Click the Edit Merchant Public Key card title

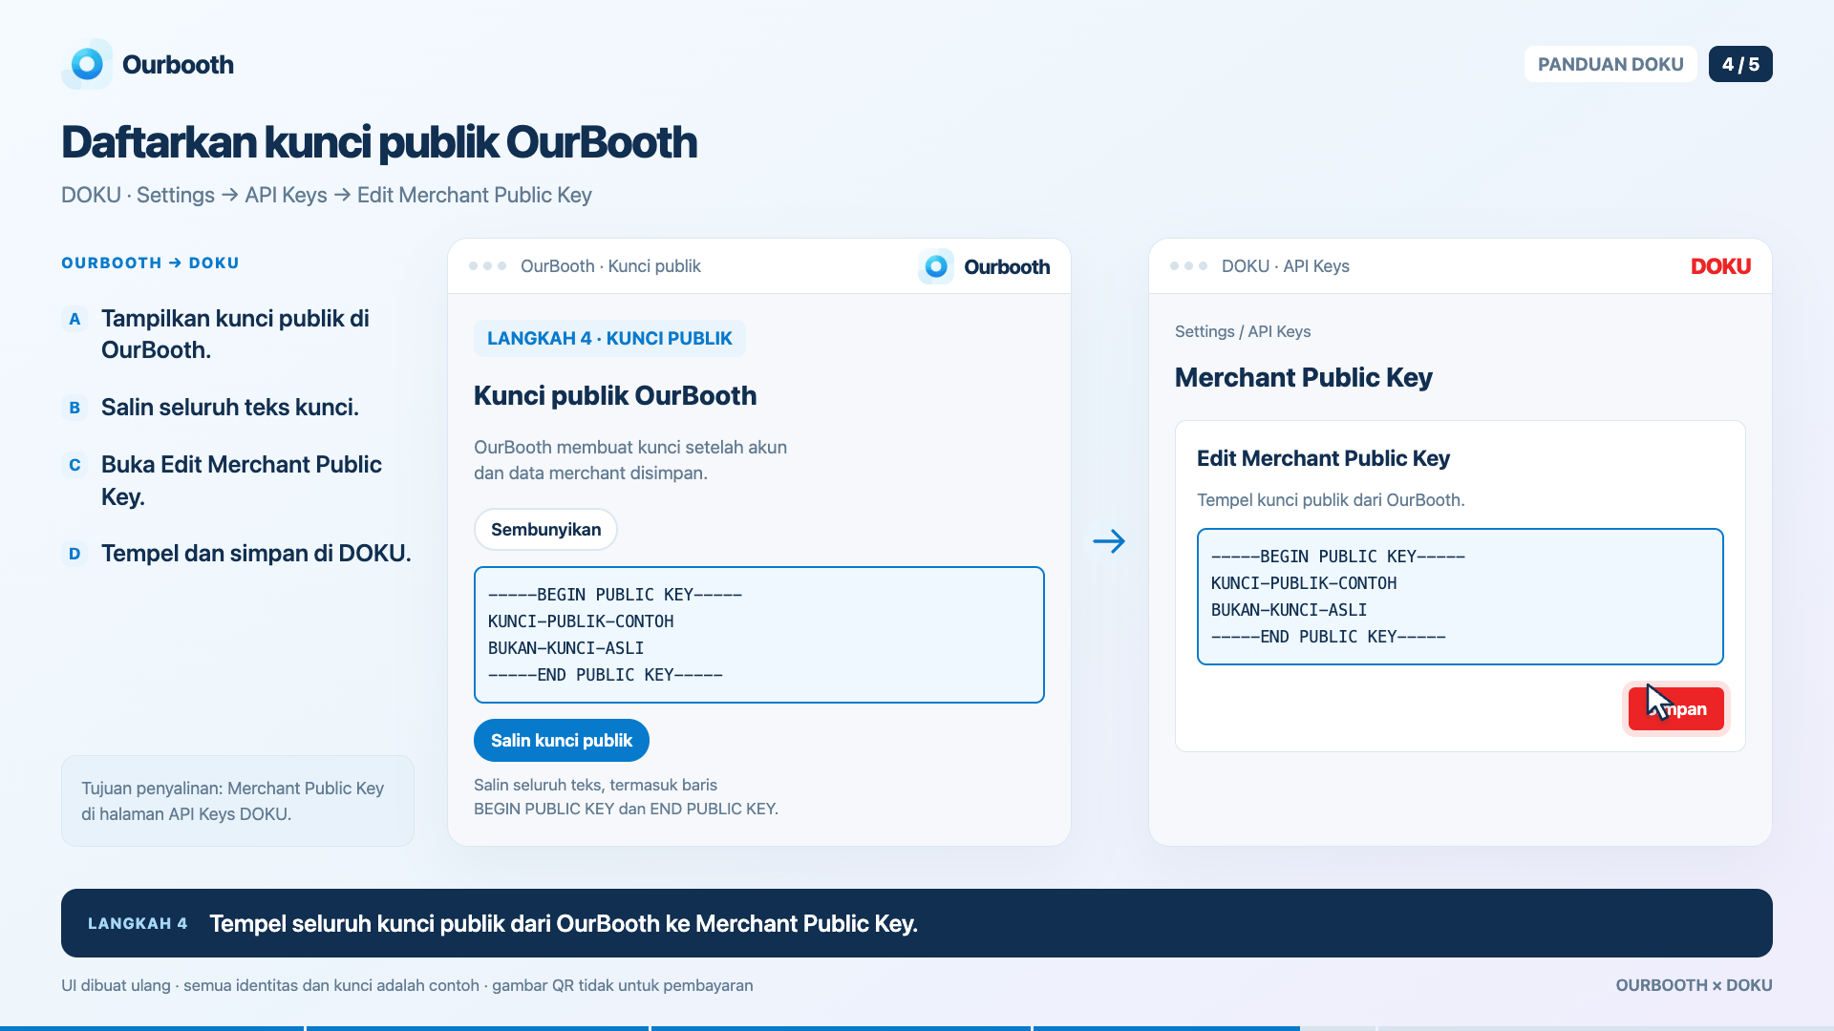pos(1323,458)
